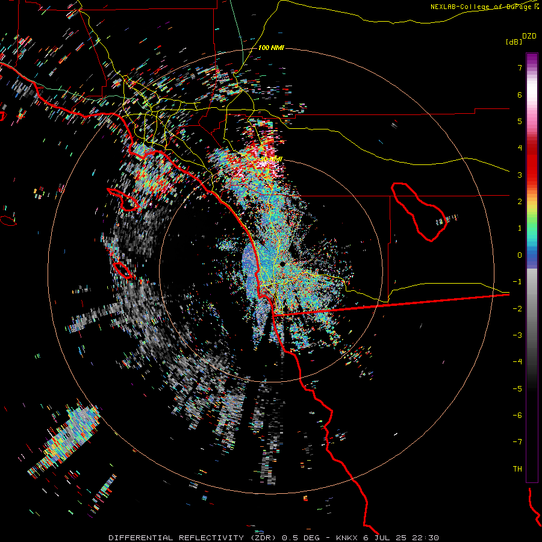Click the -6 value on the scale
Image resolution: width=542 pixels, height=542 pixels.
tap(517, 416)
